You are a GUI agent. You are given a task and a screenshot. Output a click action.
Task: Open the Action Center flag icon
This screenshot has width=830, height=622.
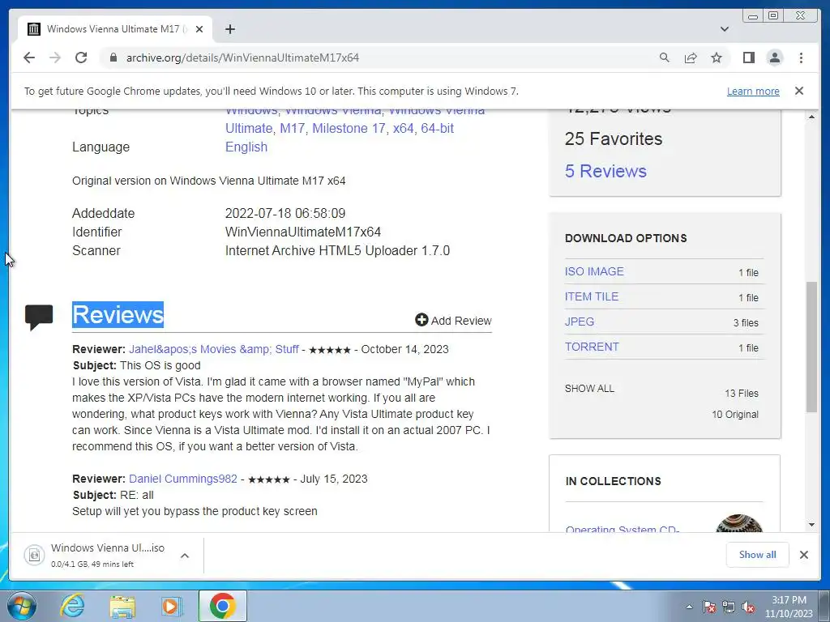pos(709,607)
